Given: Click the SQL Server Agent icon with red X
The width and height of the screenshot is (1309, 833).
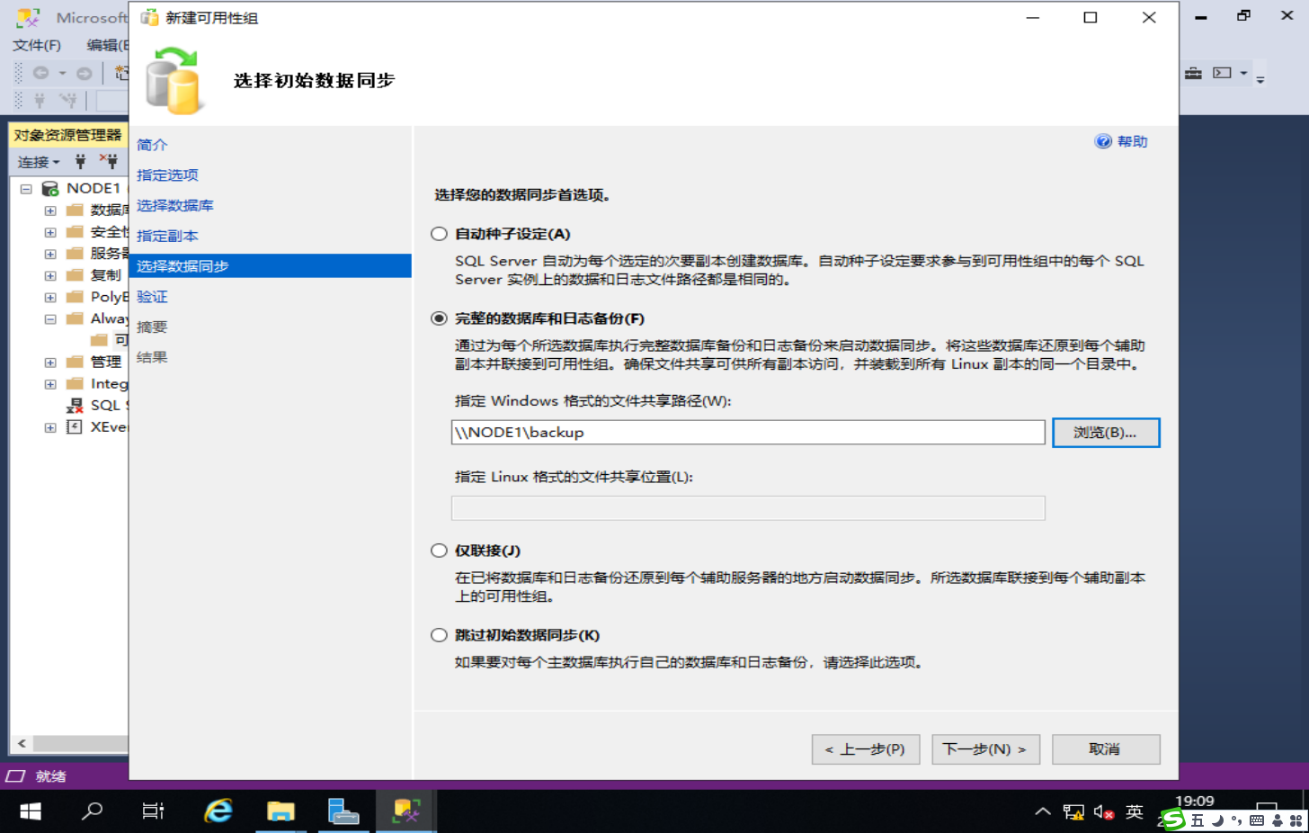Looking at the screenshot, I should (75, 405).
